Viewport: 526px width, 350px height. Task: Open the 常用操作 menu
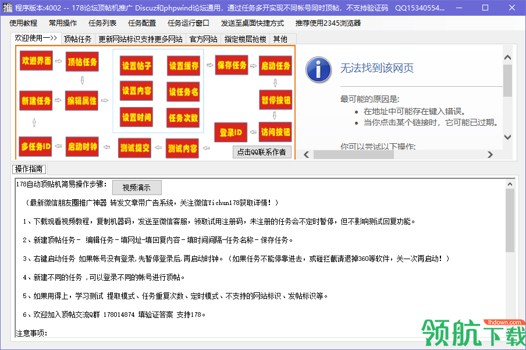tap(63, 23)
